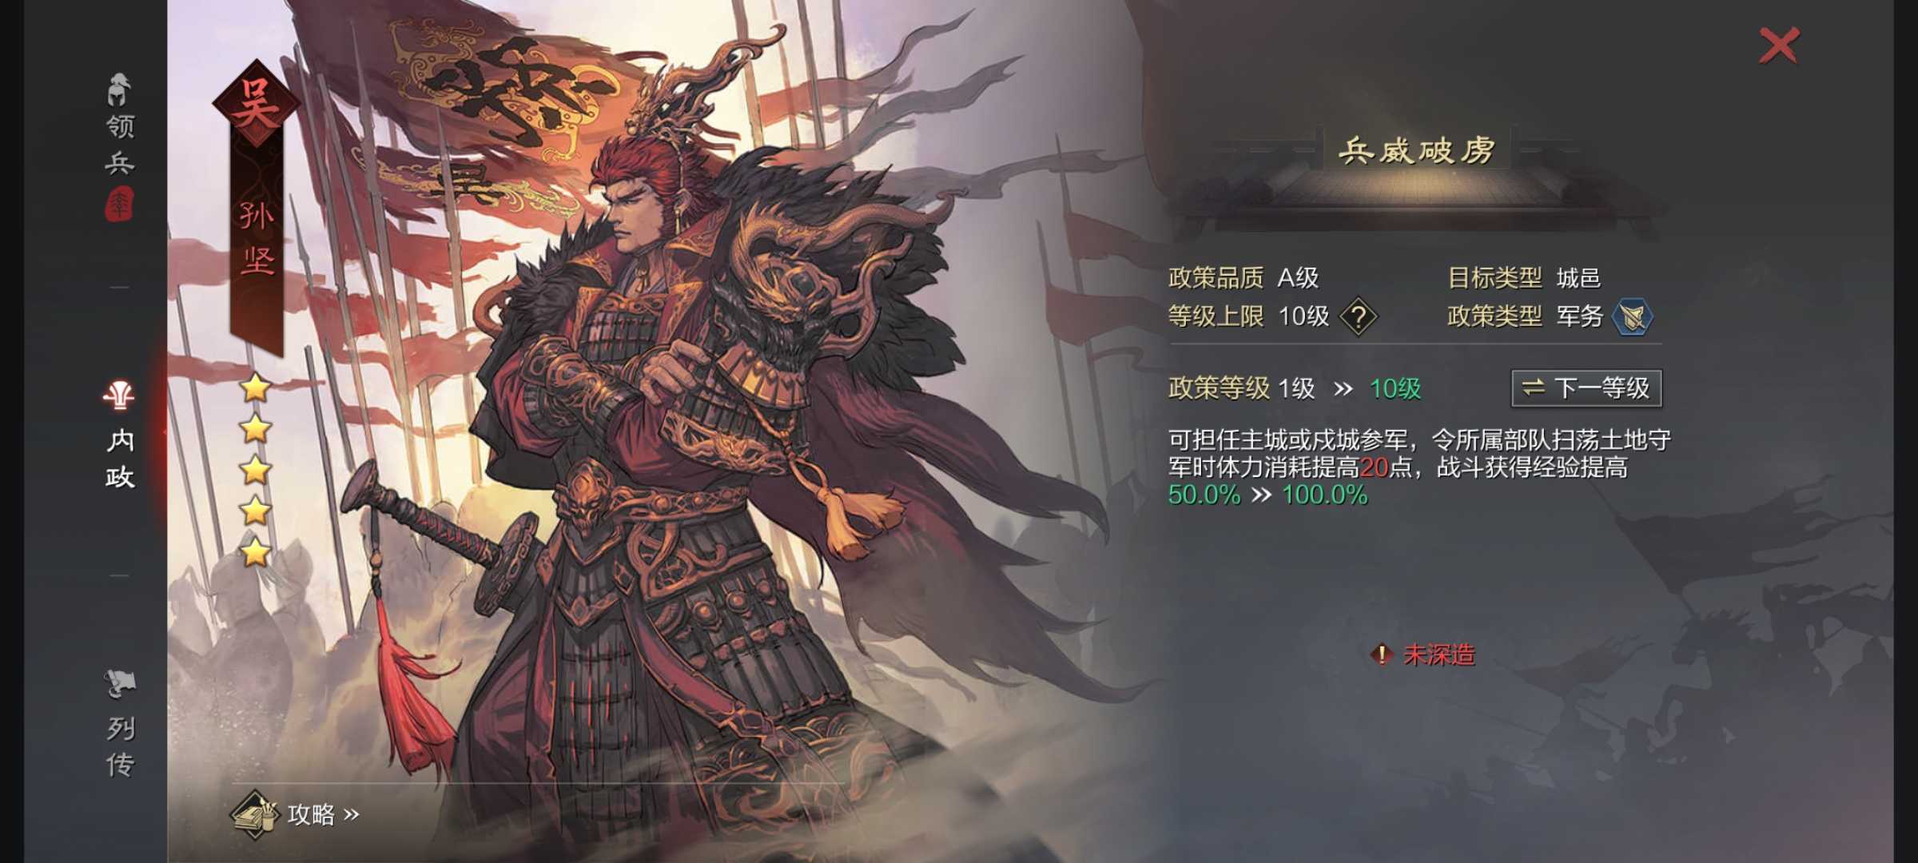Click the green 10级 target level
This screenshot has width=1918, height=863.
click(1395, 388)
